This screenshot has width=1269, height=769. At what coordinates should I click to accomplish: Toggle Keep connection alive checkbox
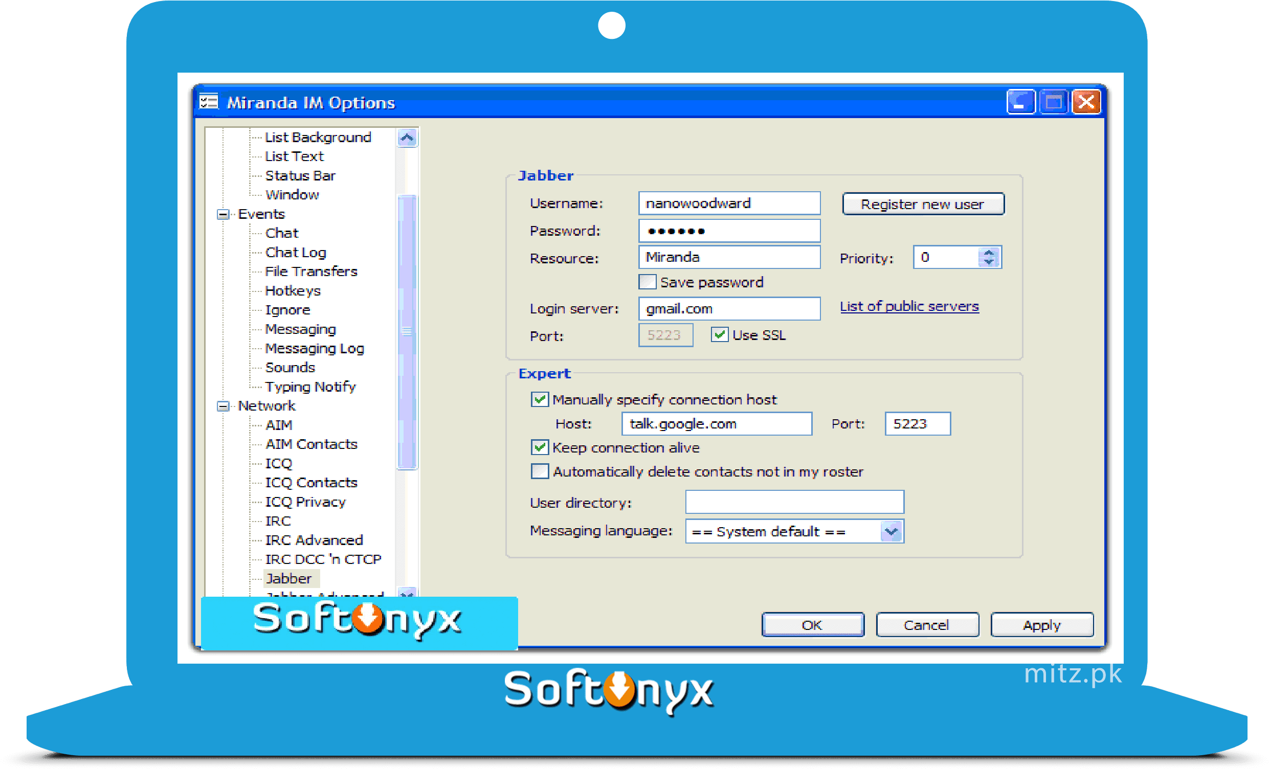(x=539, y=447)
